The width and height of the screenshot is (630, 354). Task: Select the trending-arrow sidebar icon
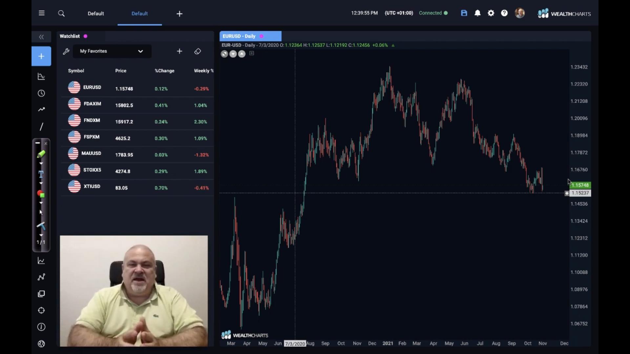[41, 109]
